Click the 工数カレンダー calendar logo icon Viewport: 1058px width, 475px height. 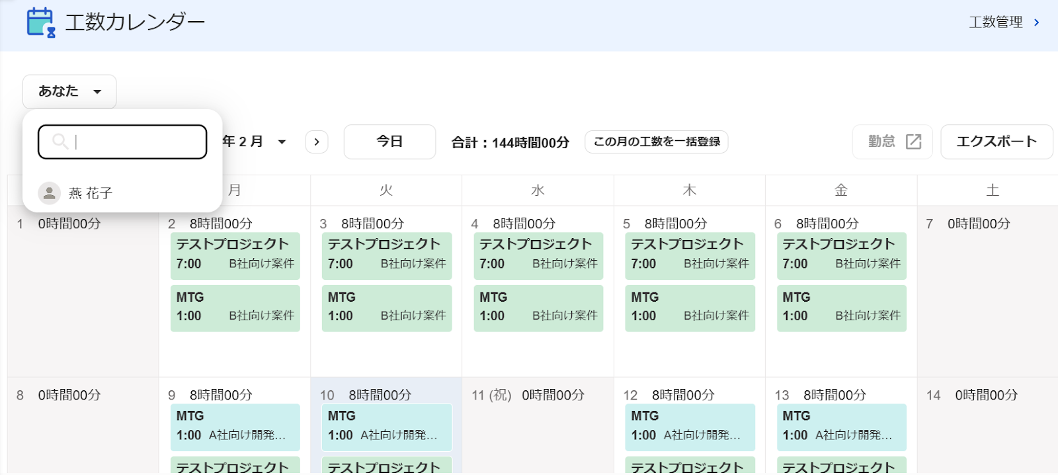coord(41,22)
